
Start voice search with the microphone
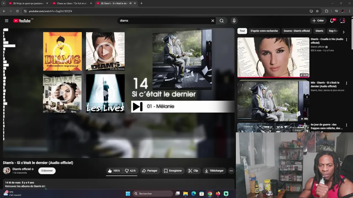click(x=234, y=21)
